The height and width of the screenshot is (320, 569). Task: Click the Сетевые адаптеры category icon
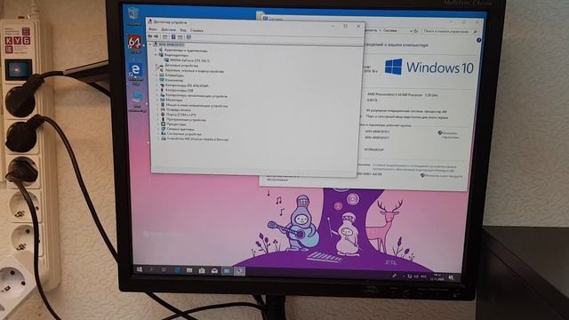pos(164,129)
